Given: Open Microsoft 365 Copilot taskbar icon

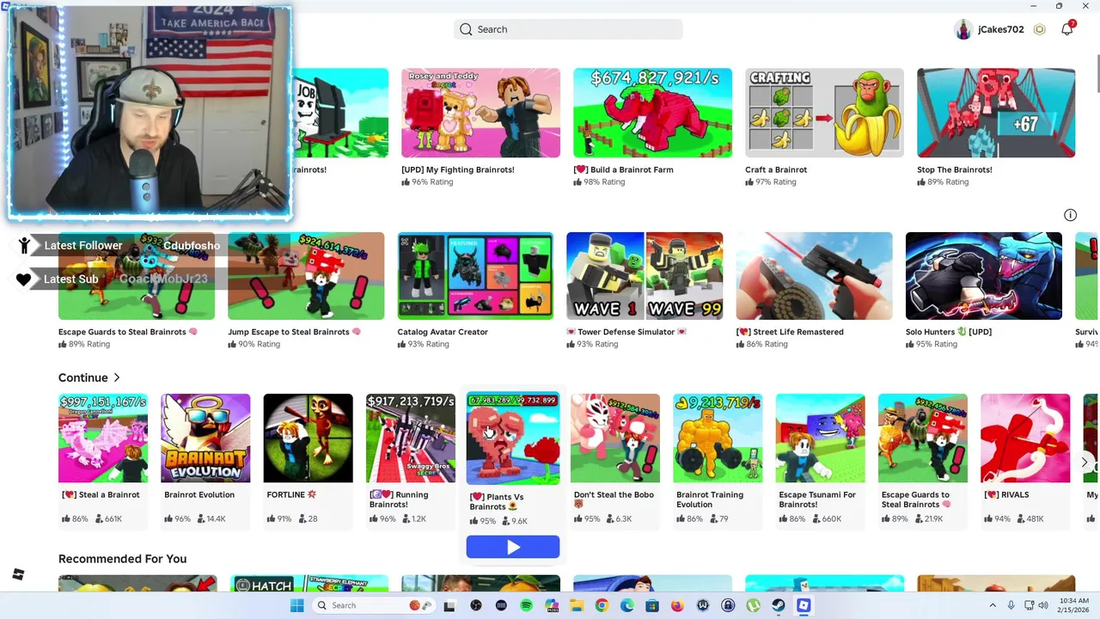Looking at the screenshot, I should pos(551,605).
